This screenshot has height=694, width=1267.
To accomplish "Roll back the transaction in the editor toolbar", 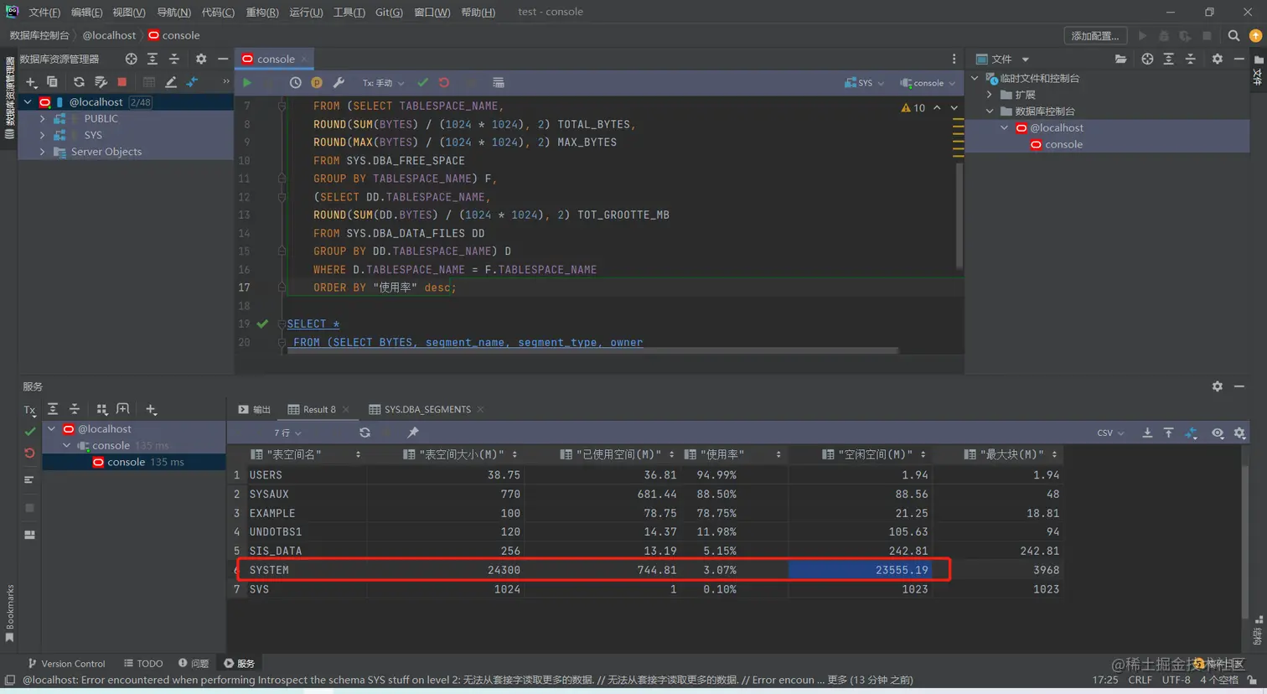I will pyautogui.click(x=444, y=83).
